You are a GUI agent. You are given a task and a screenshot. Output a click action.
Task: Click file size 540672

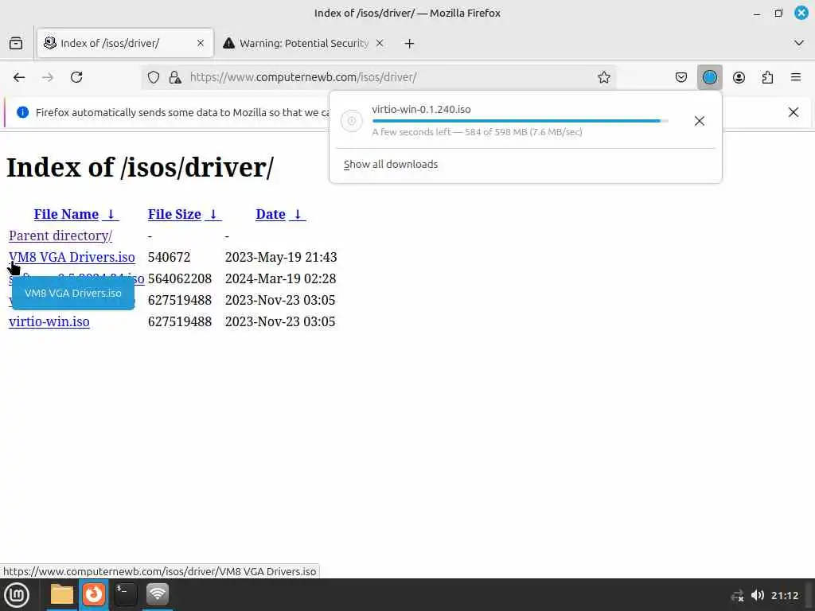(x=169, y=257)
